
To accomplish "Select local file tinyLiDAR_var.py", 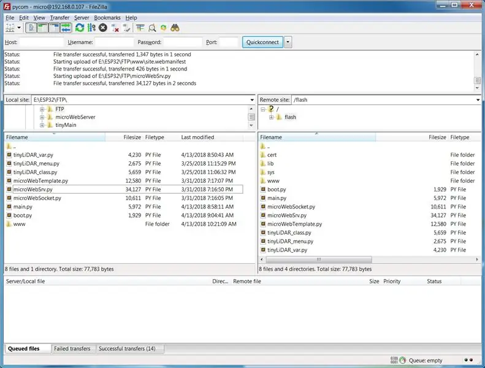I will 123,155.
